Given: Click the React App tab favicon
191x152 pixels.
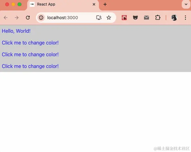Looking at the screenshot, I should [x=32, y=4].
